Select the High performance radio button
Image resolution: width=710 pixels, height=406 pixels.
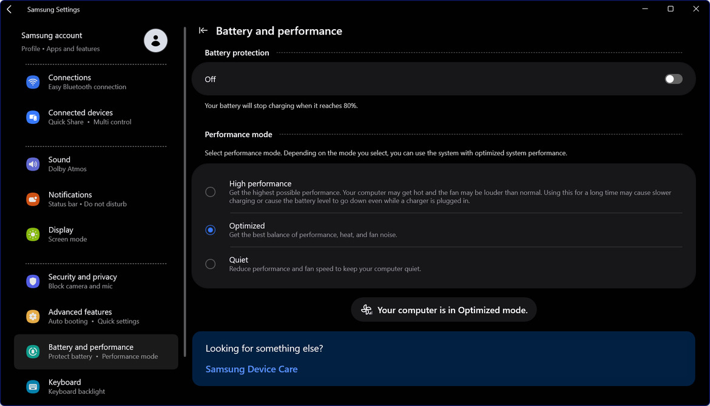coord(210,192)
